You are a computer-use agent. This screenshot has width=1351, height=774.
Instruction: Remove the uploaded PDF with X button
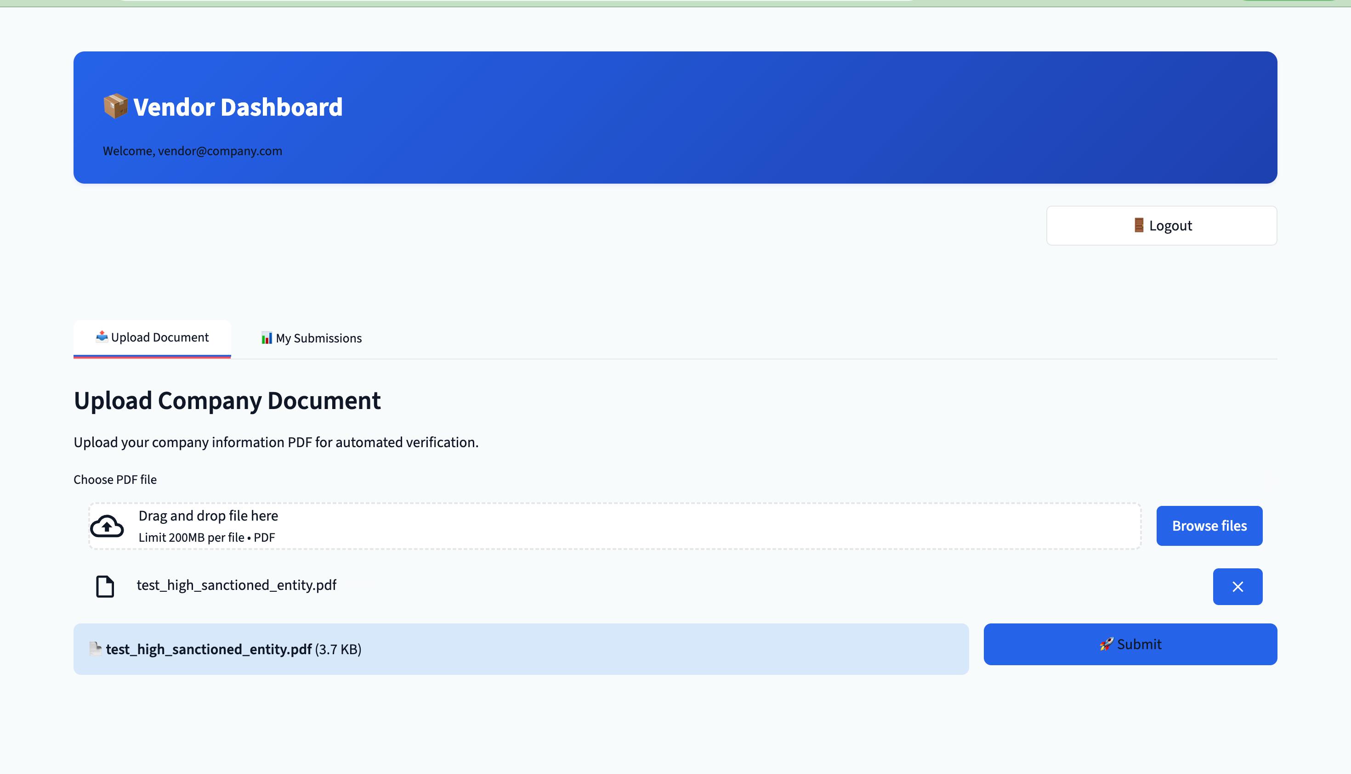(x=1237, y=586)
